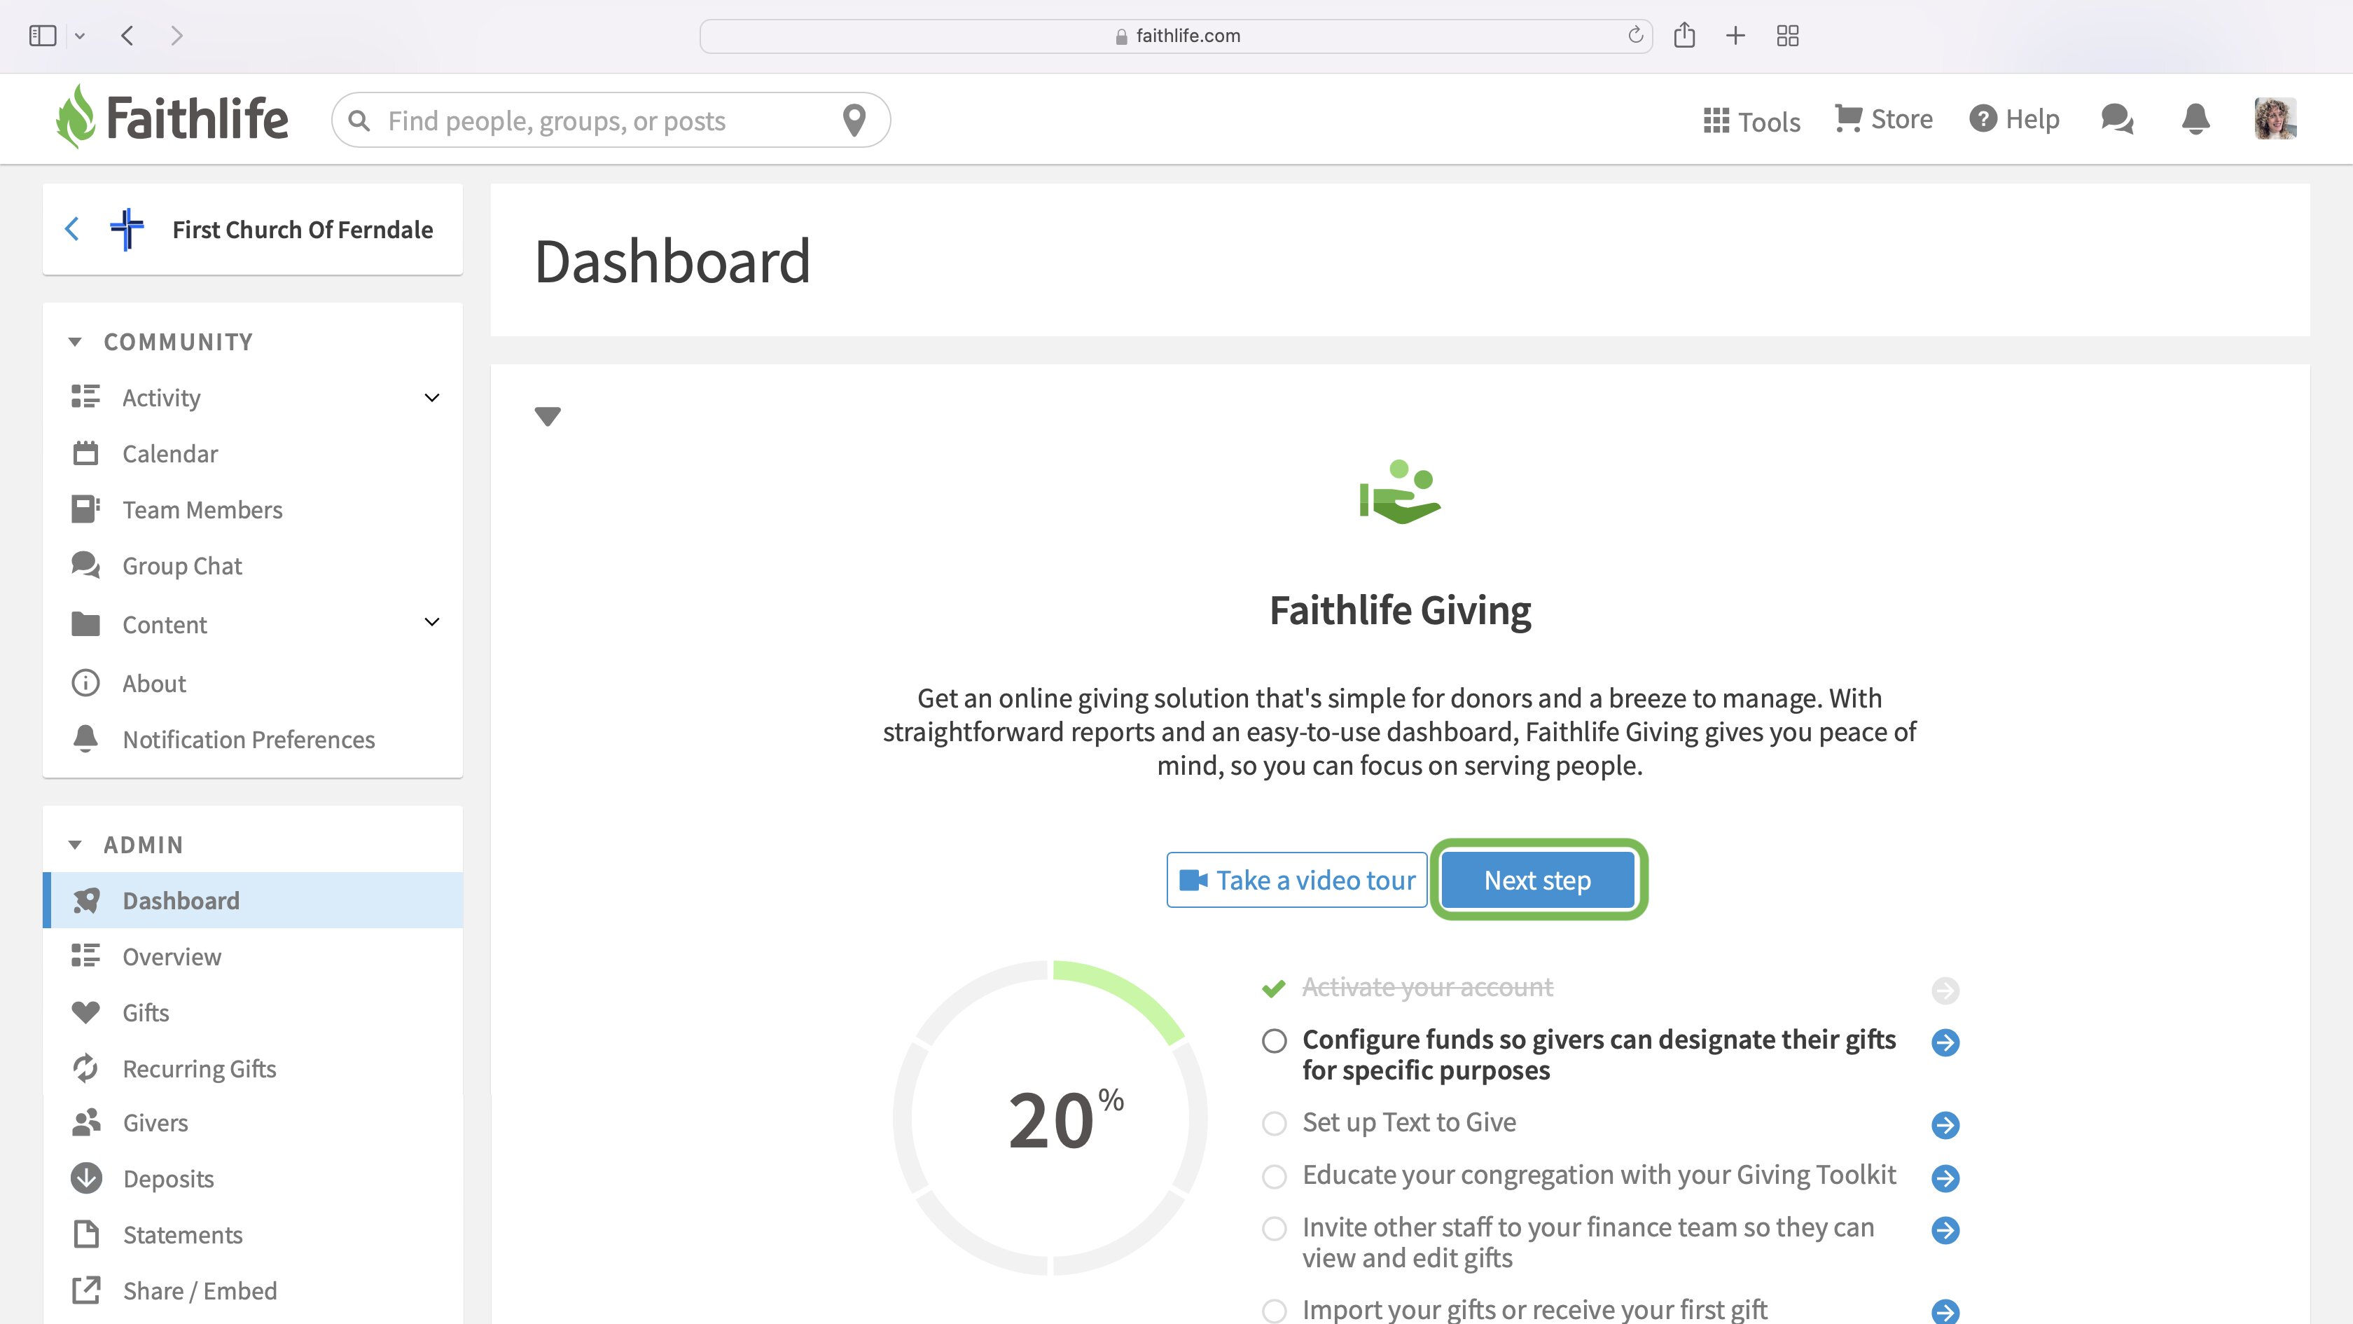Click the Statements document icon
Screen dimensions: 2353x1324
click(86, 1234)
